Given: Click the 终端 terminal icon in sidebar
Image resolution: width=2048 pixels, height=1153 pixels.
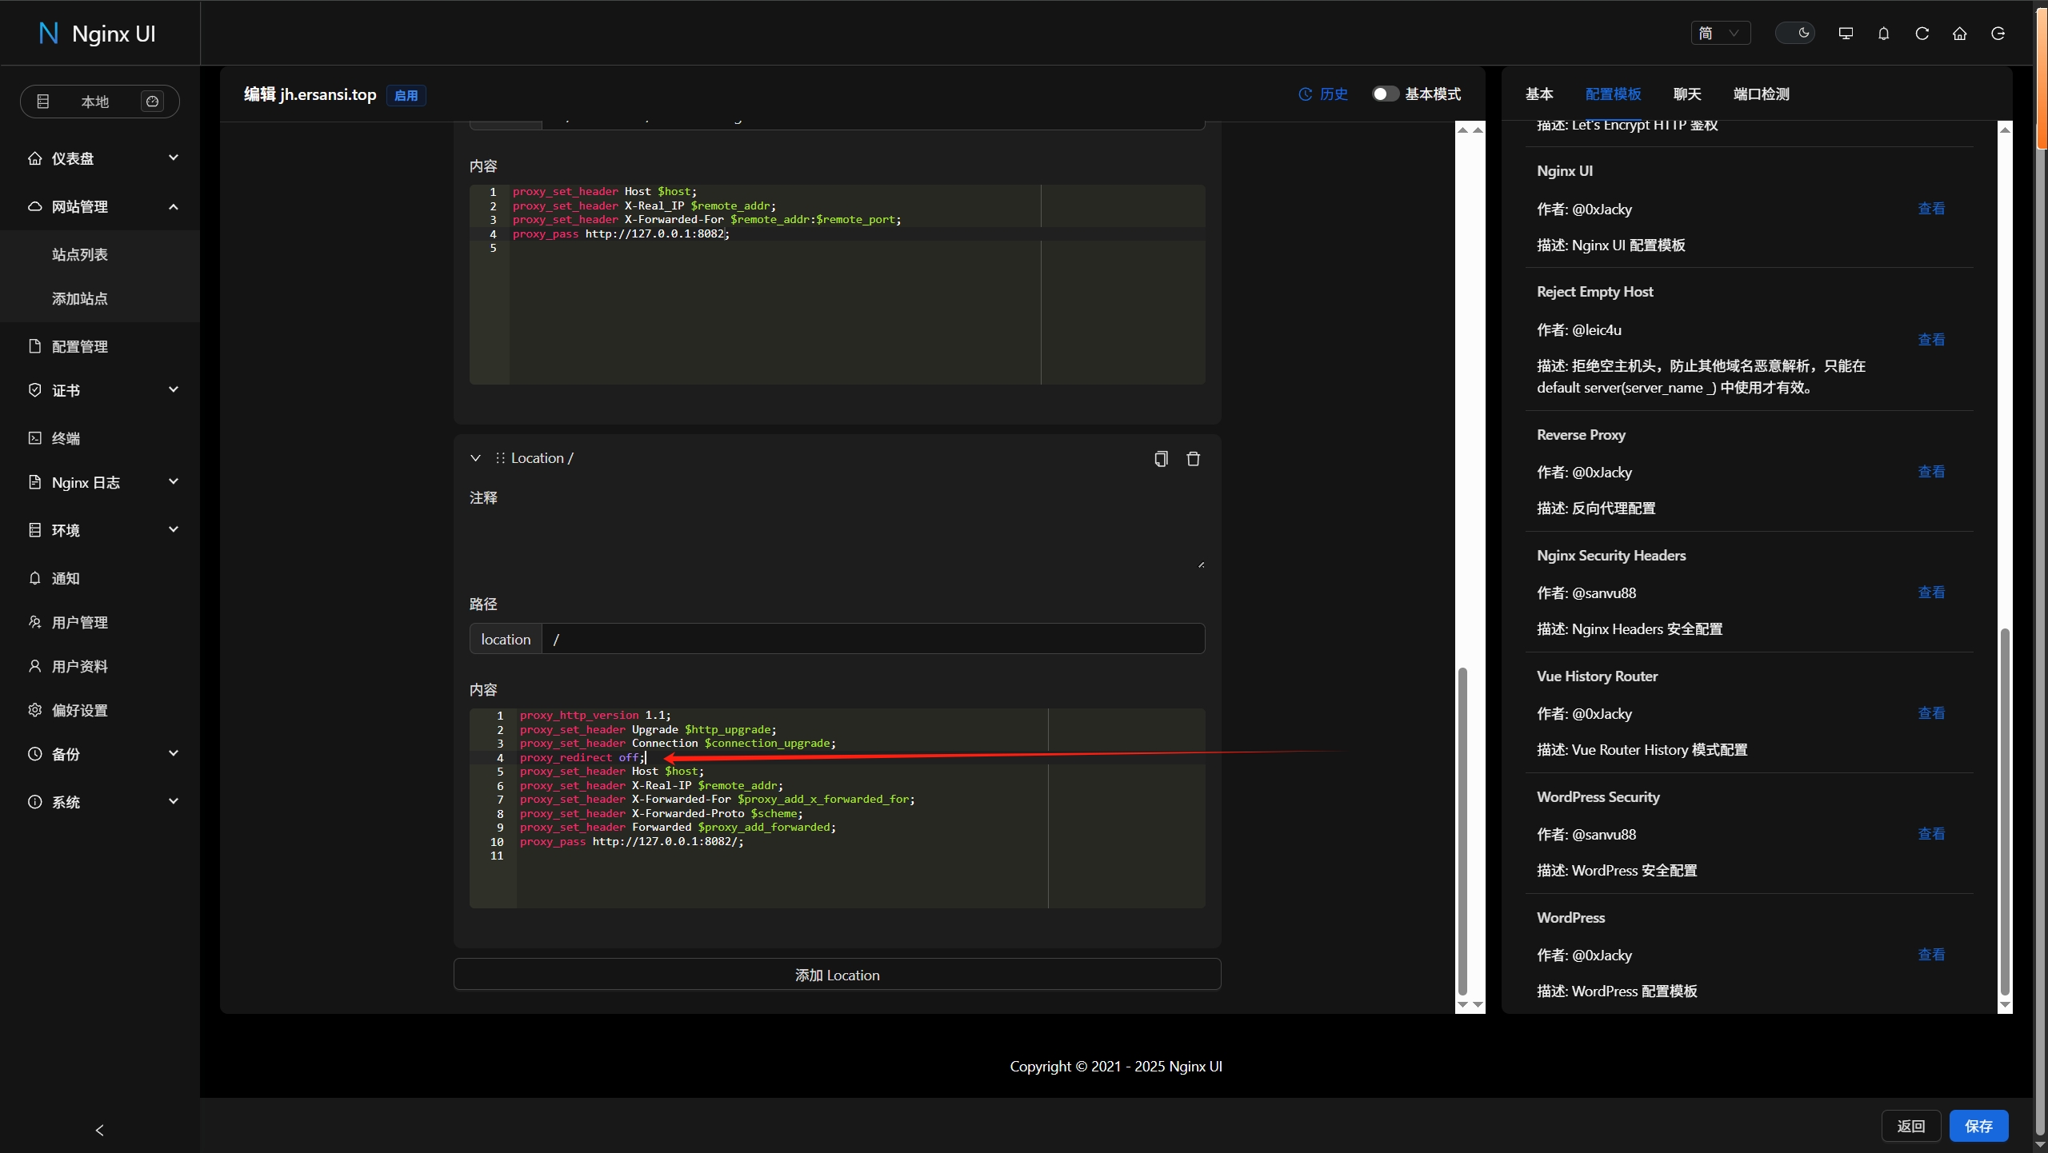Looking at the screenshot, I should (x=34, y=438).
